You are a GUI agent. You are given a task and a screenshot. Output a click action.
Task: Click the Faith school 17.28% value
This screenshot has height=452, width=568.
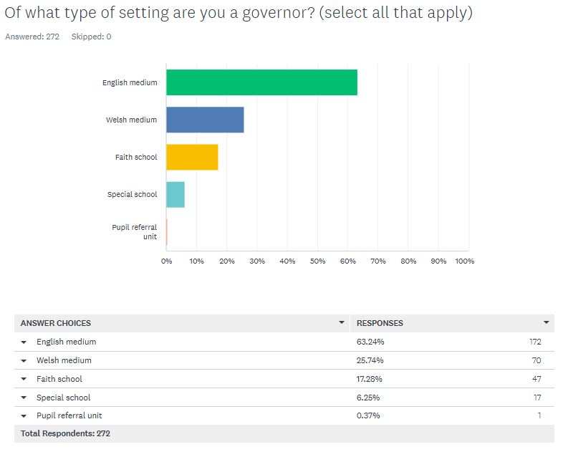368,380
